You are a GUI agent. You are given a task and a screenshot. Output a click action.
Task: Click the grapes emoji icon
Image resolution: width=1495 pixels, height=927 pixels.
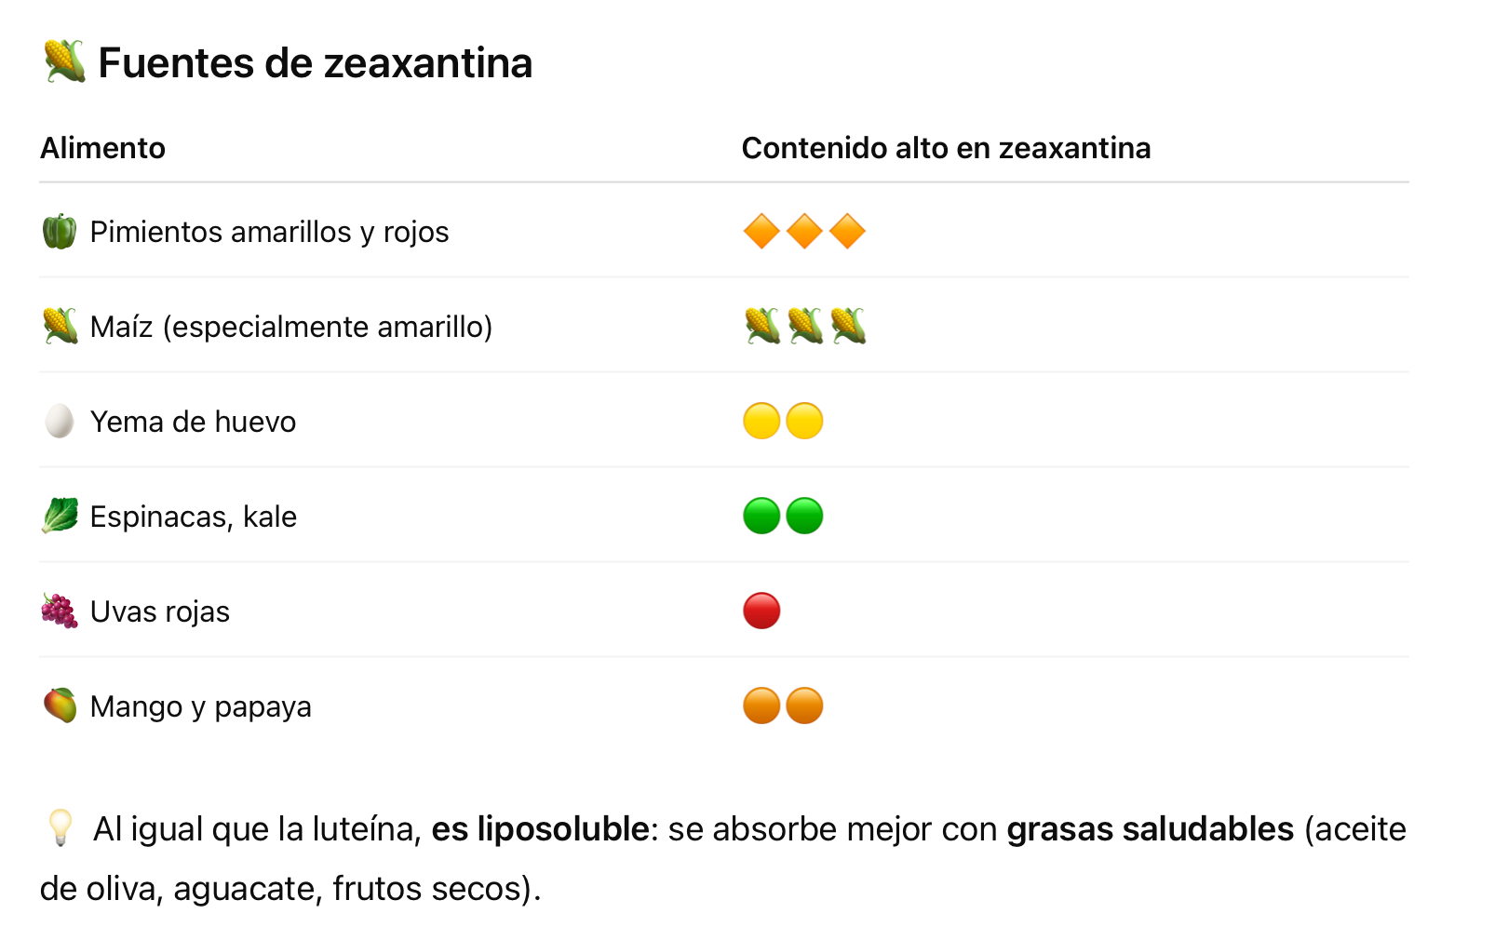pyautogui.click(x=60, y=611)
